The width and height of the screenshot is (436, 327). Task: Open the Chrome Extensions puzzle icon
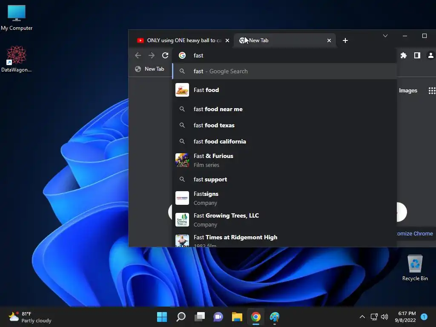pos(404,55)
